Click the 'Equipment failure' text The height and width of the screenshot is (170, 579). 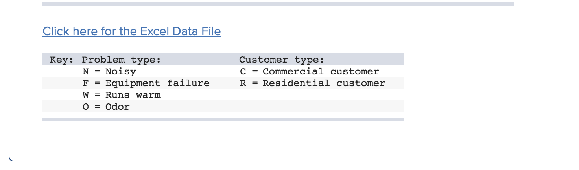[x=157, y=83]
